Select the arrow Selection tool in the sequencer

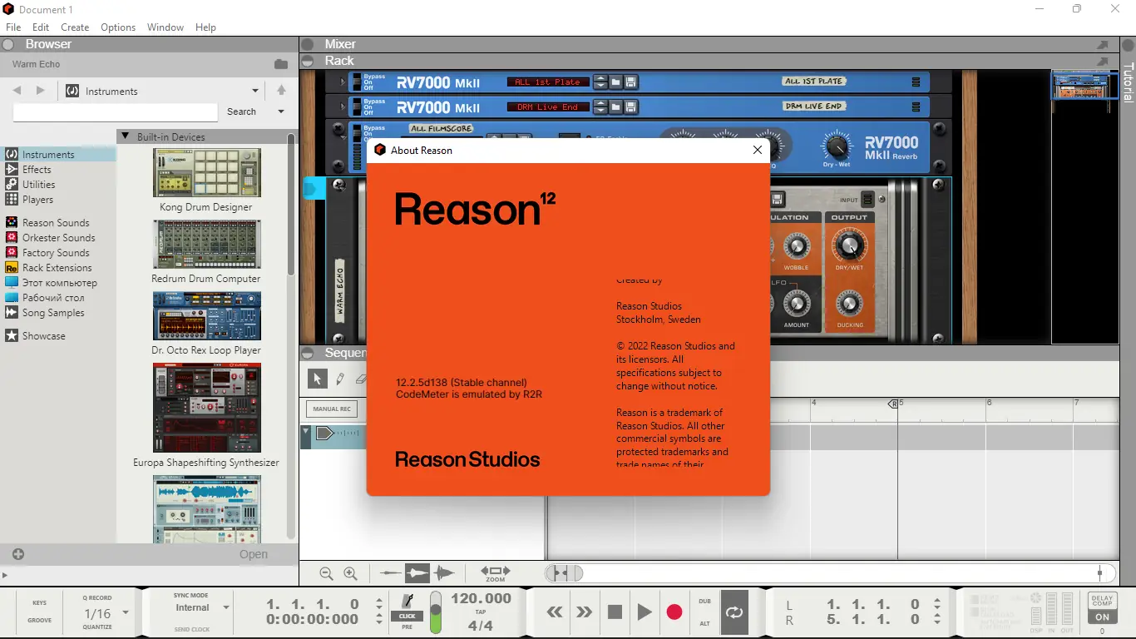317,379
